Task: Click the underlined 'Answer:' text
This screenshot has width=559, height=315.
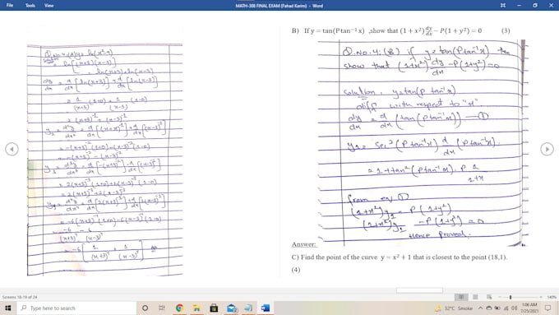Action: [303, 244]
